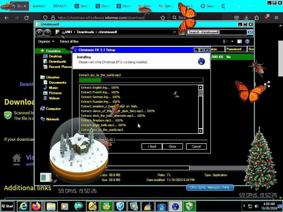
Task: Click Downloads breadcrumb in explorer address bar
Action: click(85, 32)
